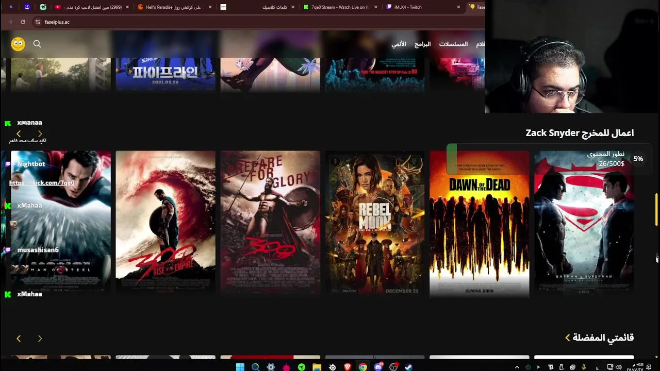Open the المسلسلات menu item

(453, 44)
